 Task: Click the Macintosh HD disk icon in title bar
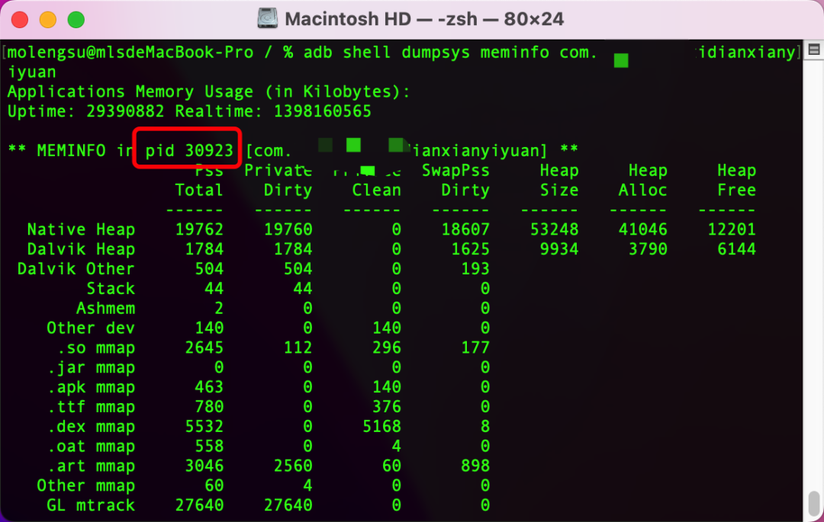pyautogui.click(x=267, y=19)
